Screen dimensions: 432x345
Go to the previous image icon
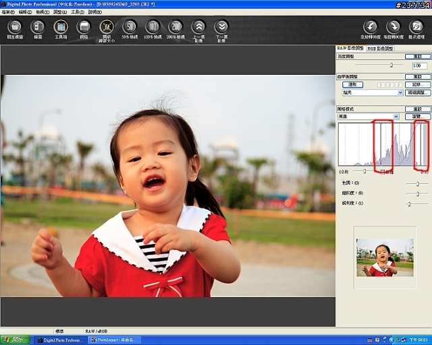pyautogui.click(x=198, y=27)
